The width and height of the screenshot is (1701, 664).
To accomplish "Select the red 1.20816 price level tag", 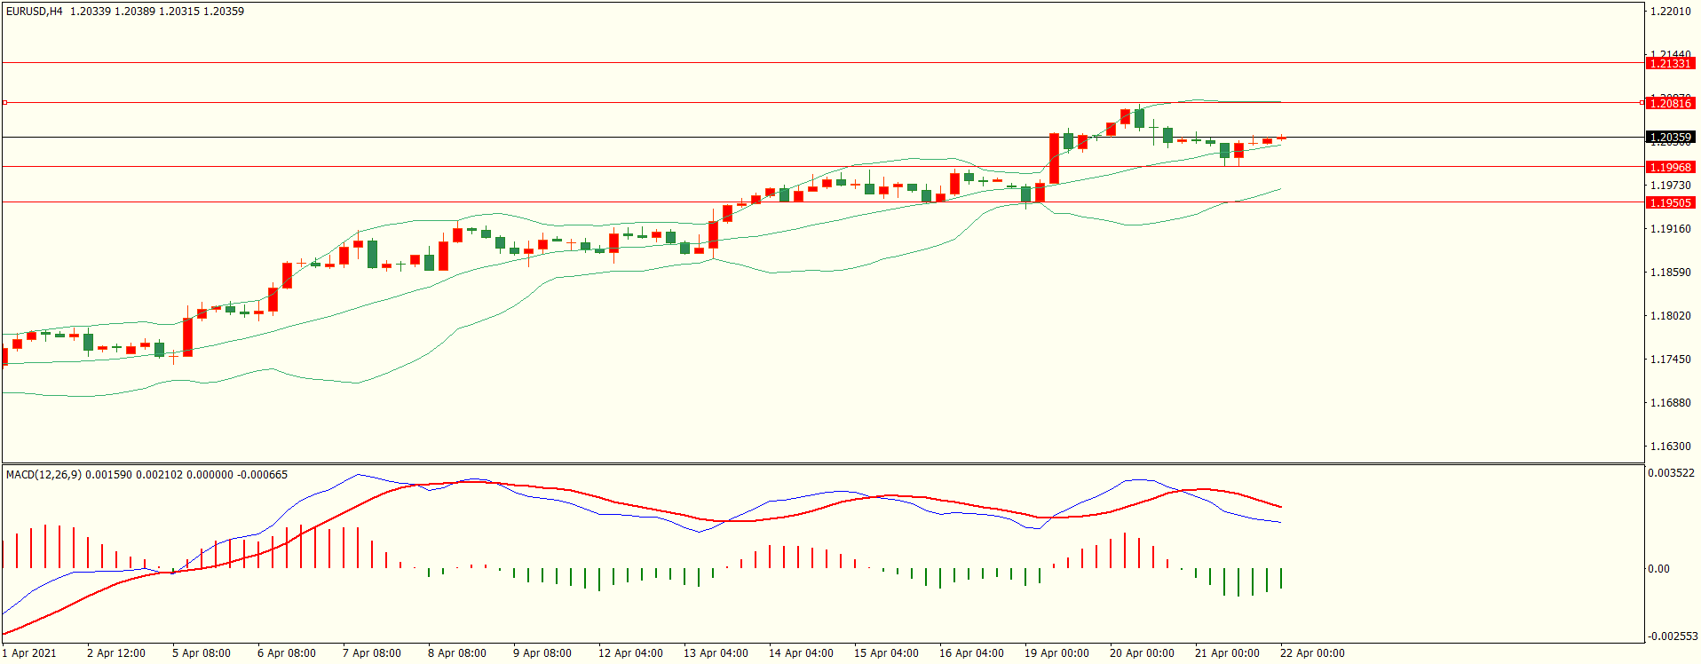I will pos(1670,103).
